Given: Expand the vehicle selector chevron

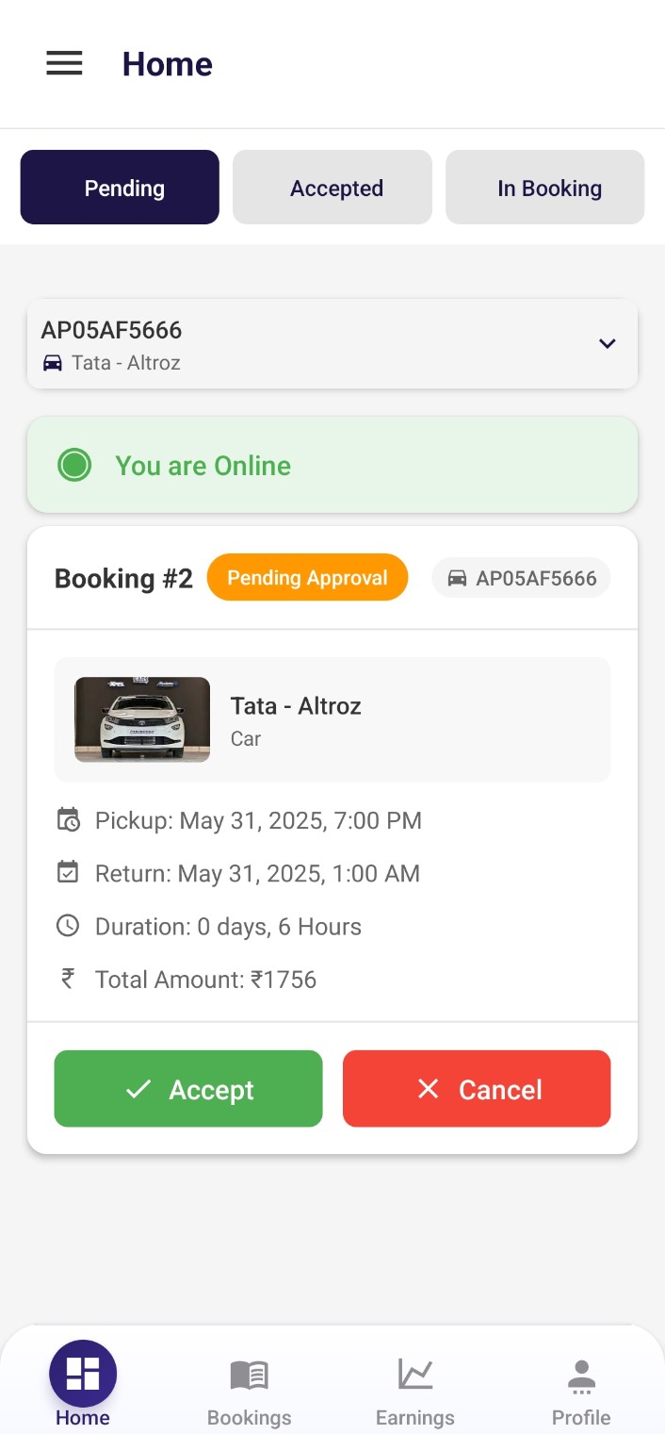Looking at the screenshot, I should pyautogui.click(x=608, y=344).
